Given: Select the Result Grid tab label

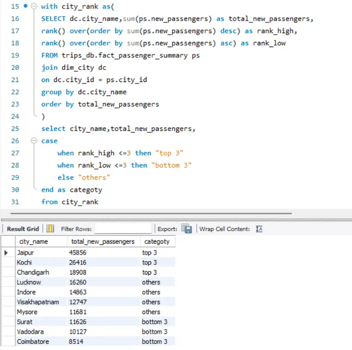Looking at the screenshot, I should click(23, 229).
